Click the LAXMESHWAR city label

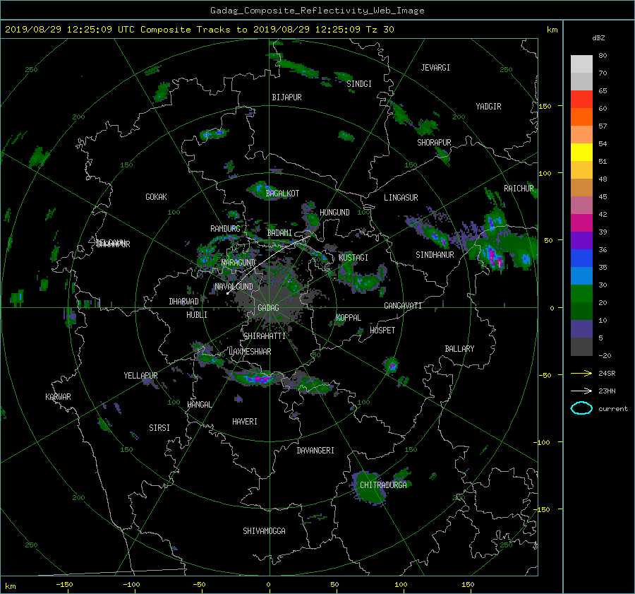coord(250,352)
